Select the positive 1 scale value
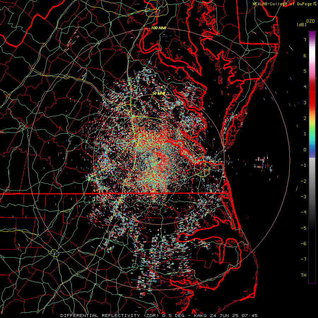Viewport: 318px width, 318px height. coord(305,134)
